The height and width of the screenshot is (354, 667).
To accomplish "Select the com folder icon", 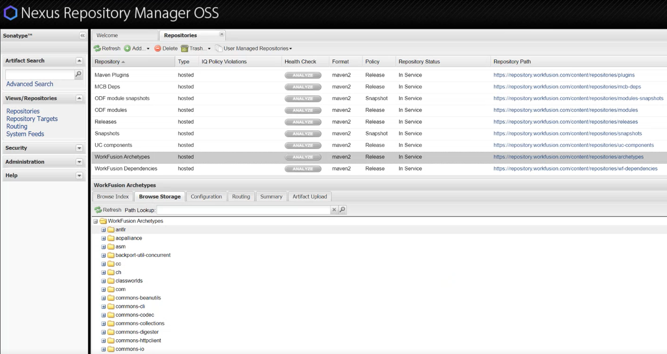I will click(111, 289).
